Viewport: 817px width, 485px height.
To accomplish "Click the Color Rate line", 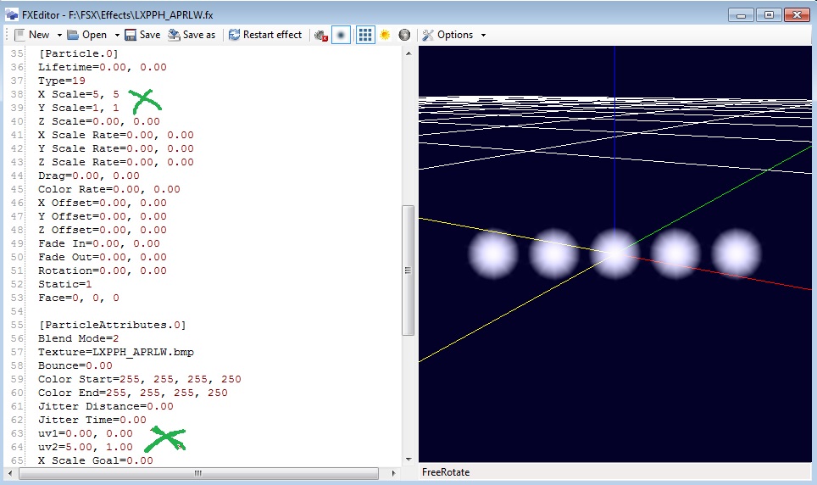I will click(108, 189).
